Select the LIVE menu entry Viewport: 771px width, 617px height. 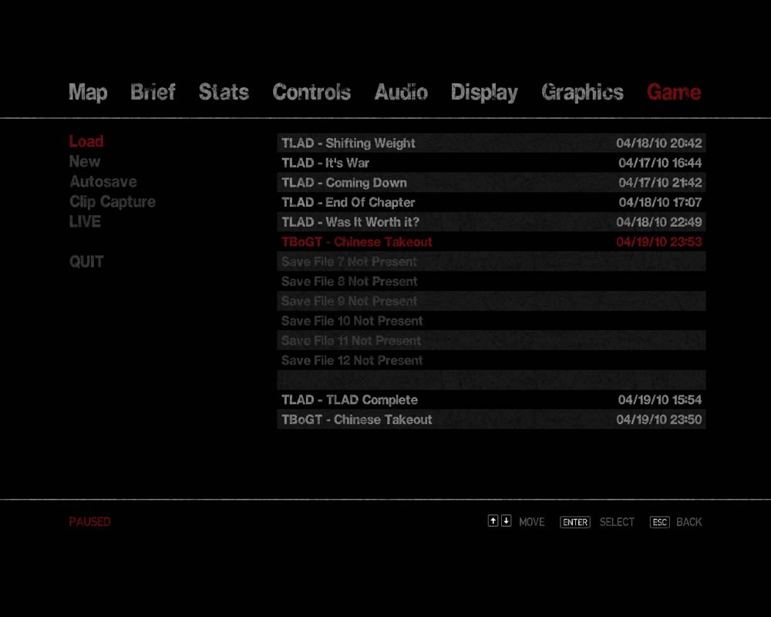[85, 222]
